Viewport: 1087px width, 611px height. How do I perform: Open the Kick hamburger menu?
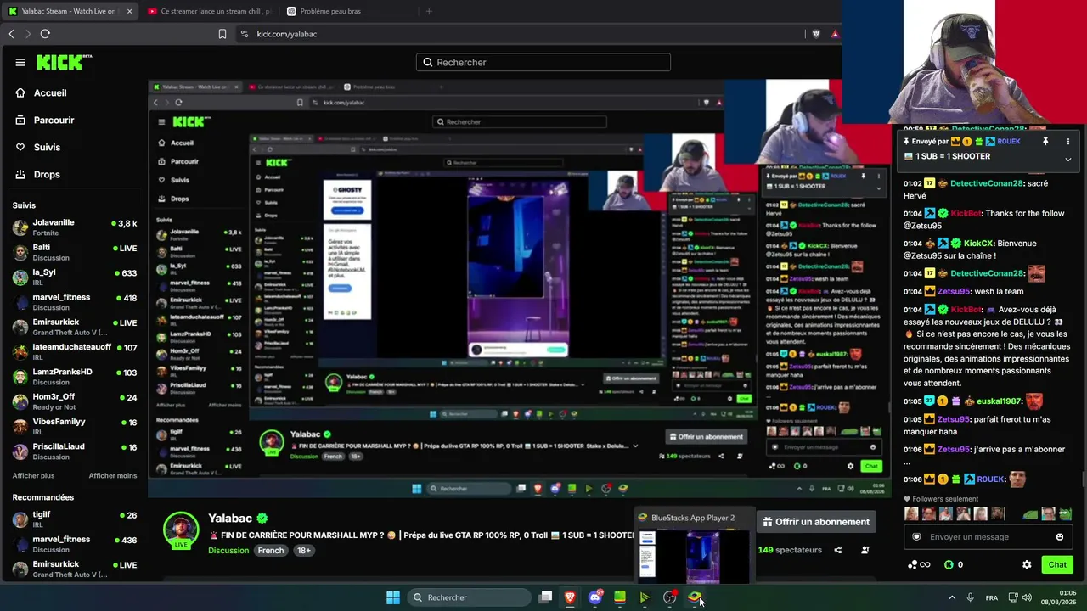20,62
